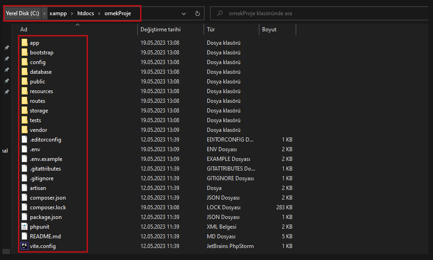Select the .gitattributes file icon
433x260 pixels.
point(24,168)
